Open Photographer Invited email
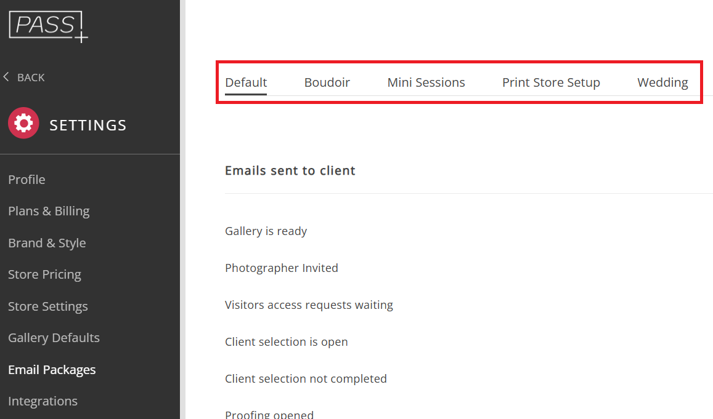Screen dimensions: 713x419 point(282,268)
